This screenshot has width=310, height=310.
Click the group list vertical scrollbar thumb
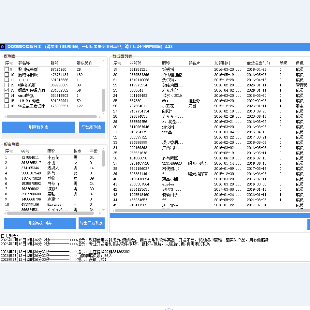[x=103, y=100]
